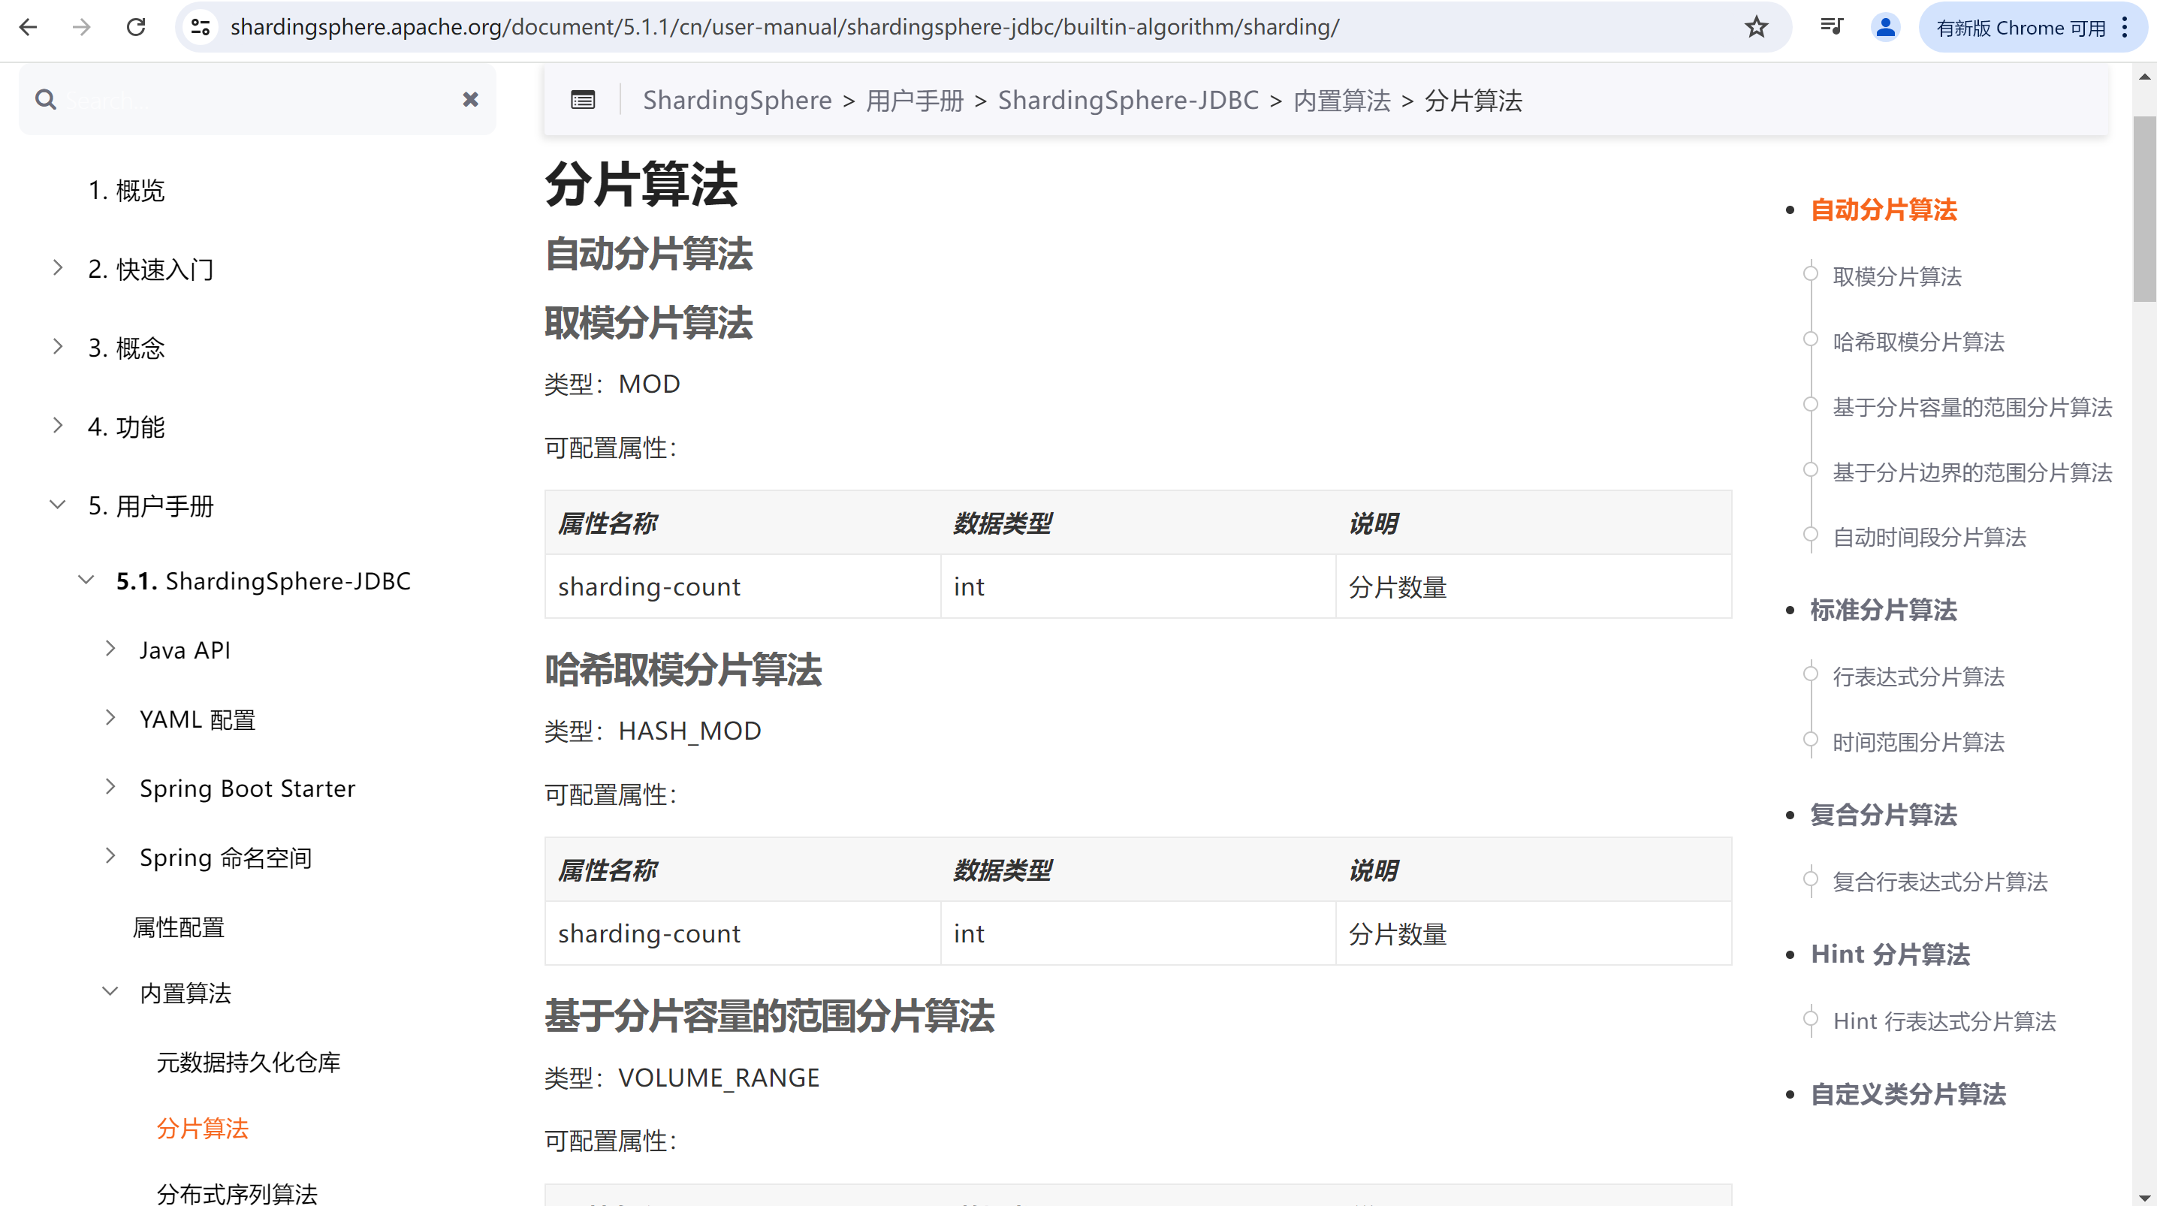This screenshot has height=1206, width=2157.
Task: Collapse the 内置算法 tree node
Action: tap(110, 993)
